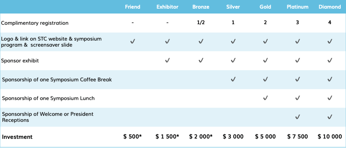Click the Complimentary registration row label
346x148 pixels.
[x=35, y=23]
